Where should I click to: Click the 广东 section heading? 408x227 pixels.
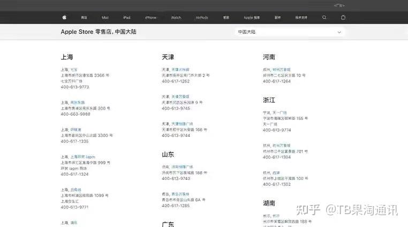click(168, 224)
